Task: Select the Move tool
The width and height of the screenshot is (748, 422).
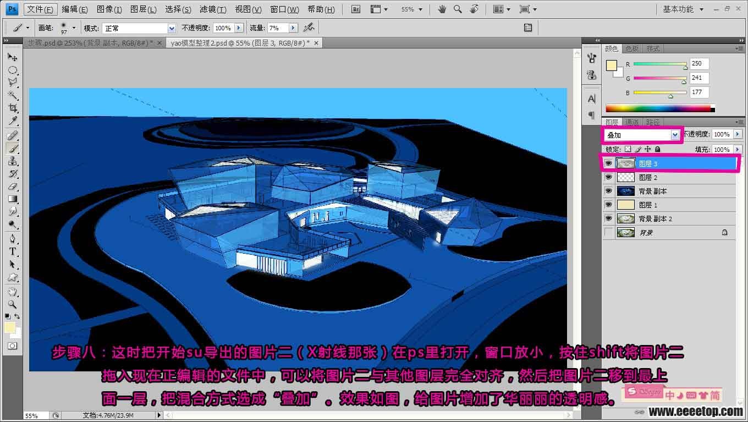Action: tap(13, 57)
